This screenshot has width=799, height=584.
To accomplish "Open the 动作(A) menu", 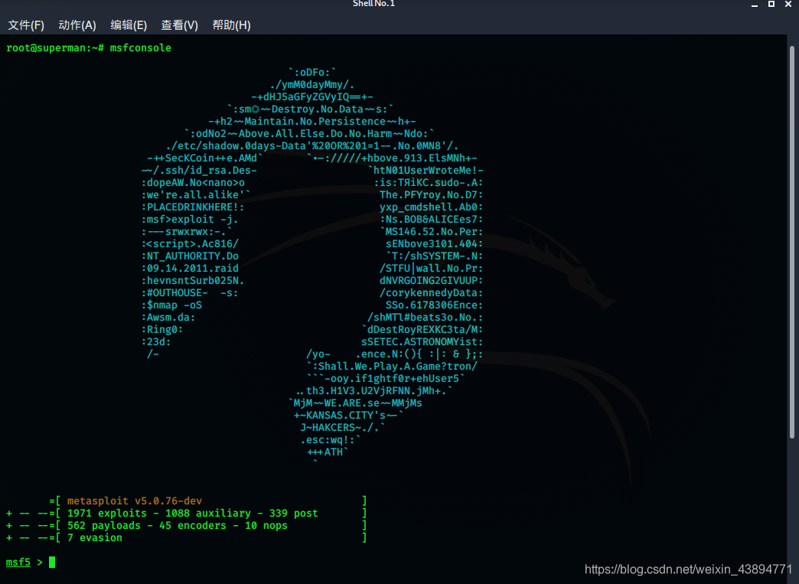I will point(77,25).
